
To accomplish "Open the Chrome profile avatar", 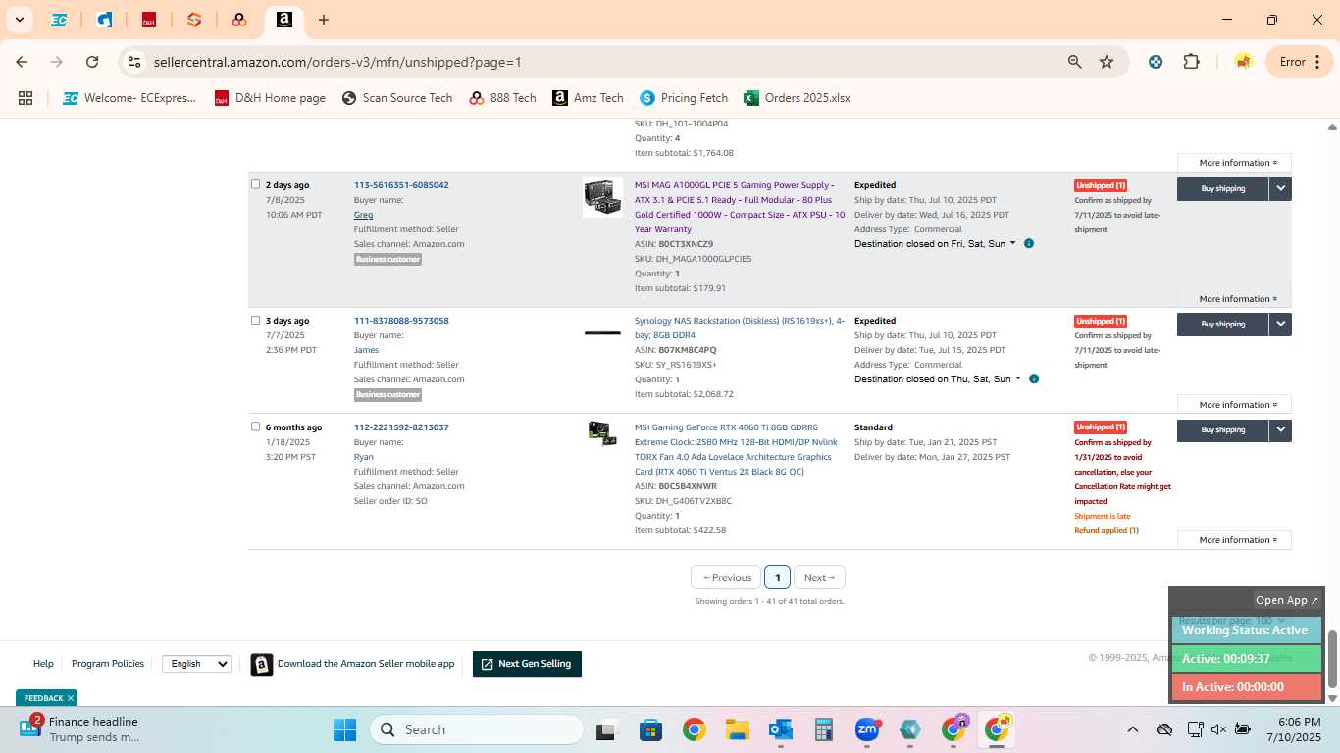I will [1243, 62].
